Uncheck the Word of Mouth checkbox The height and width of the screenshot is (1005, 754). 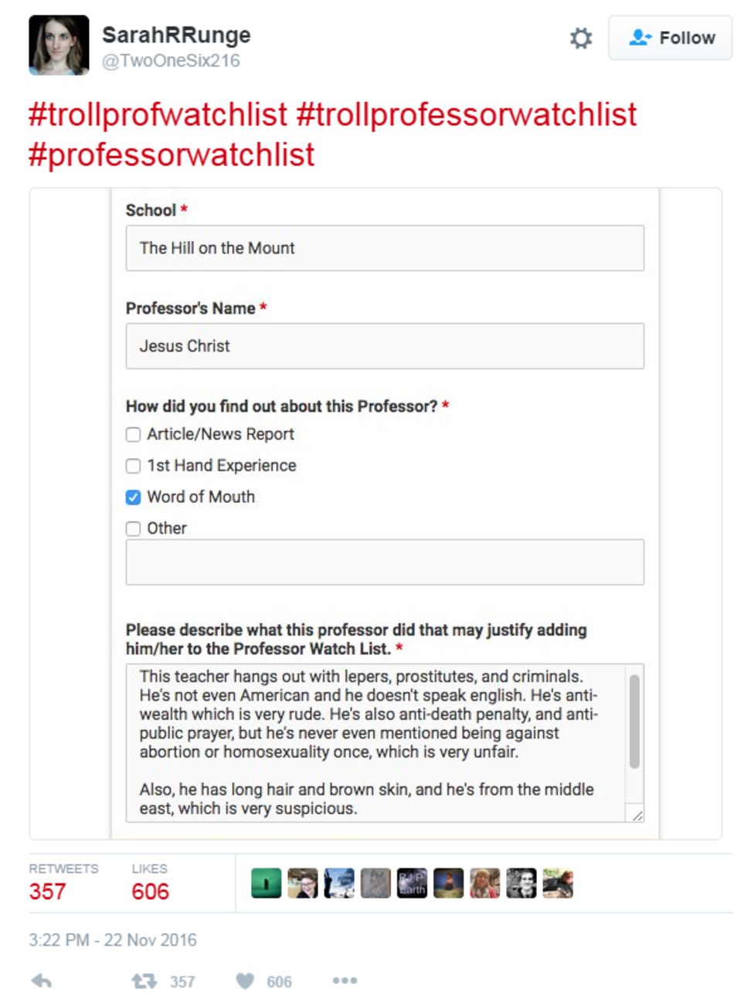pyautogui.click(x=131, y=497)
